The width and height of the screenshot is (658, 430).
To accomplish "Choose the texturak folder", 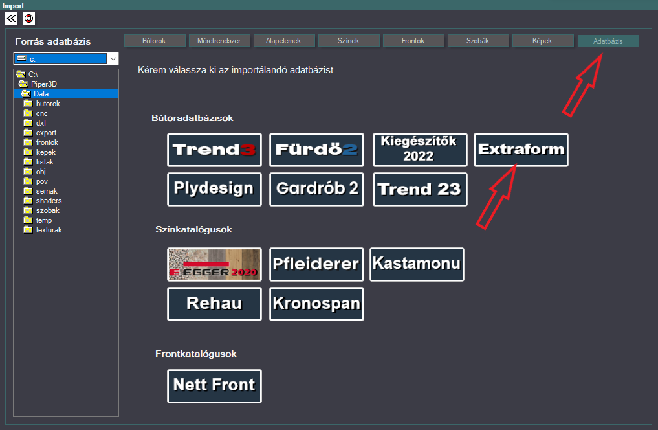I will tap(43, 230).
